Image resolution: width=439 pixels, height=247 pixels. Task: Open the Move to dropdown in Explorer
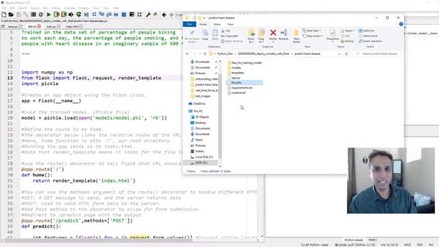(x=251, y=36)
